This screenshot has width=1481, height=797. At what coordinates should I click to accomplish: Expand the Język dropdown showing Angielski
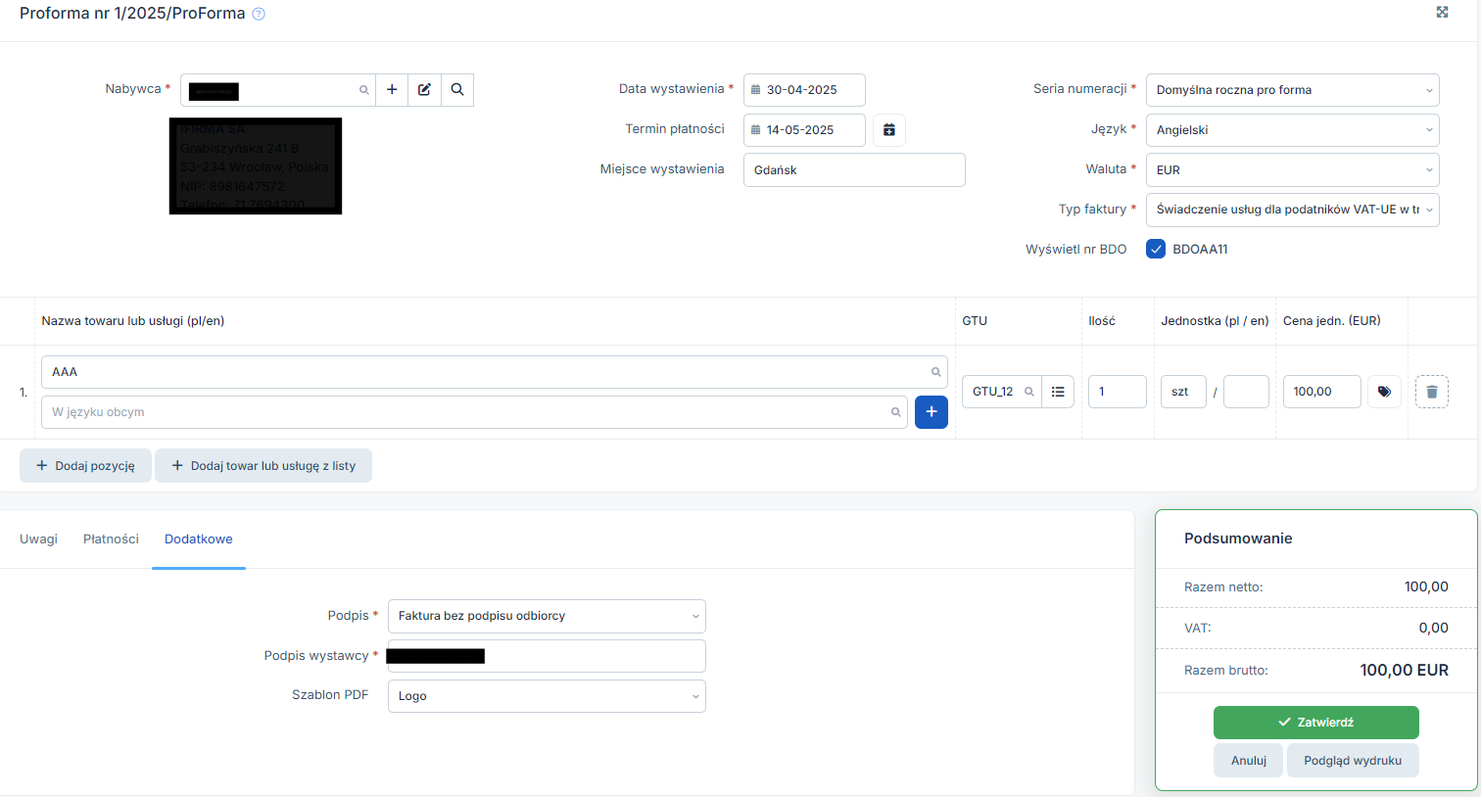point(1293,130)
